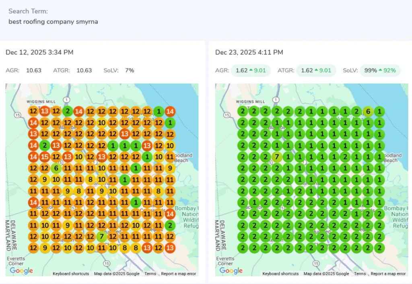Click the ATGR 1.62 improvement badge
Screen dimensions: 412x284
point(316,70)
